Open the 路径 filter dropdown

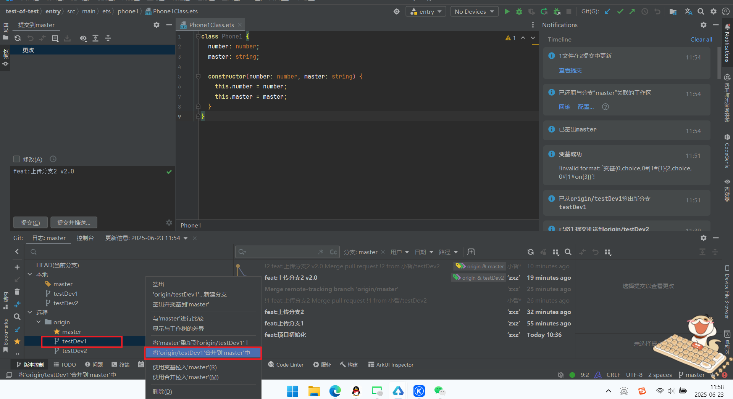[448, 252]
